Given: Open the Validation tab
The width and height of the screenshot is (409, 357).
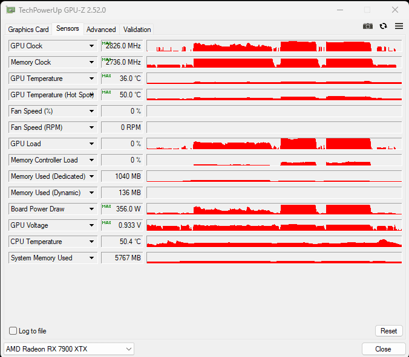Looking at the screenshot, I should [137, 30].
